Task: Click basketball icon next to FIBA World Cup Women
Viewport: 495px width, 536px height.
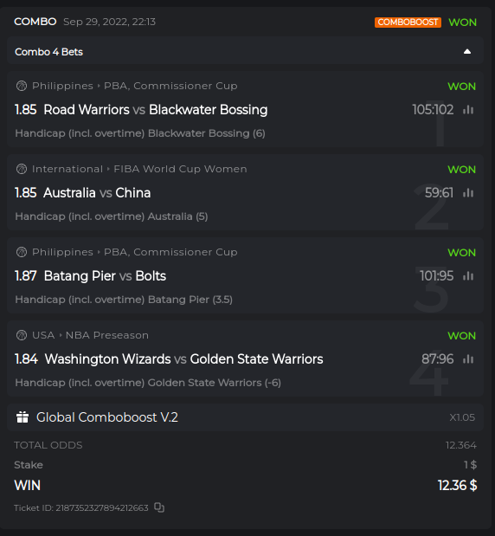Action: 22,169
